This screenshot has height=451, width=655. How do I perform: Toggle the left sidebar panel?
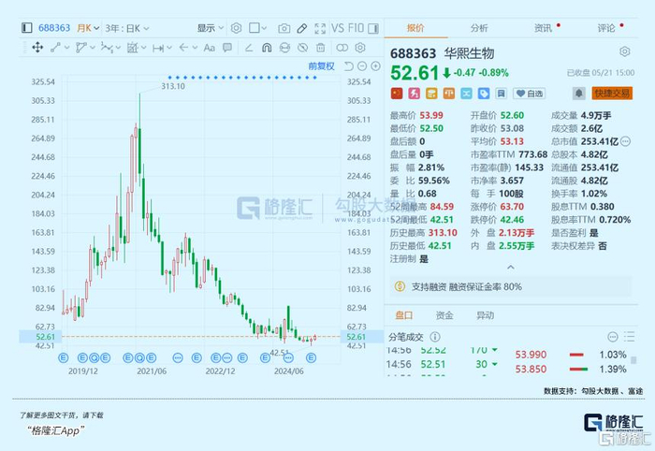click(27, 28)
